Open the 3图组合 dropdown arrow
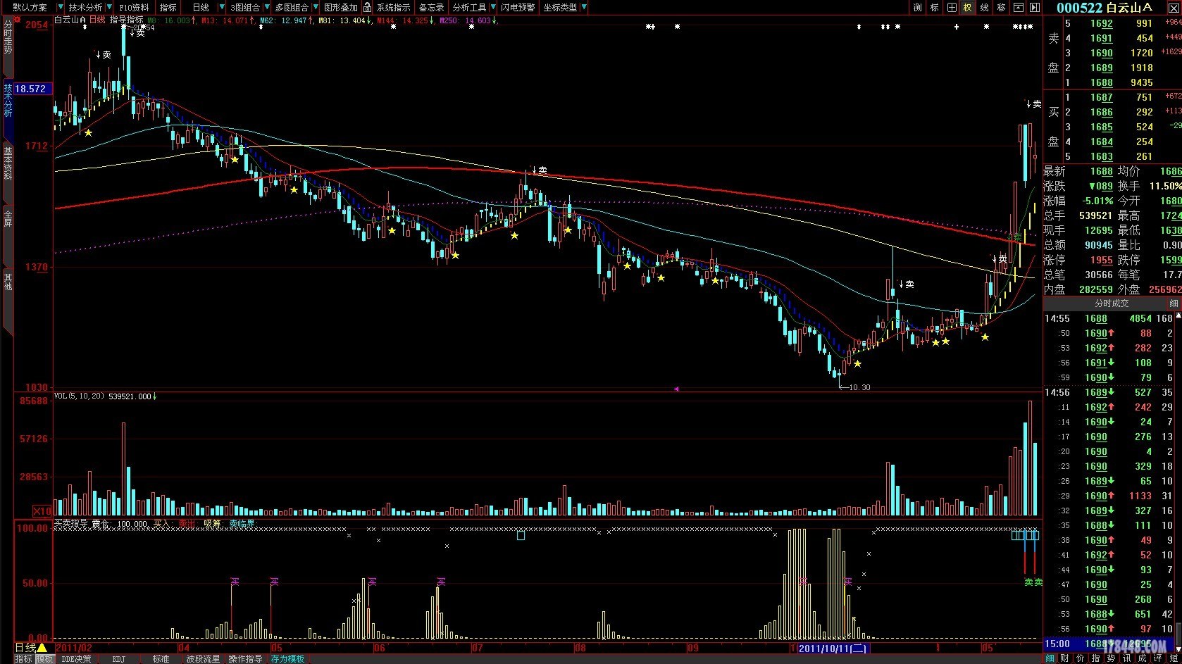The height and width of the screenshot is (664, 1182). tap(266, 7)
